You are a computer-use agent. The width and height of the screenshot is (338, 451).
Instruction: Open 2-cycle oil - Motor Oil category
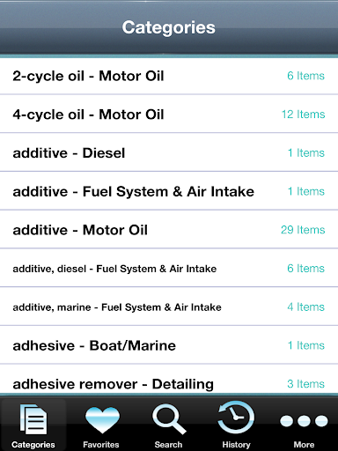(169, 76)
